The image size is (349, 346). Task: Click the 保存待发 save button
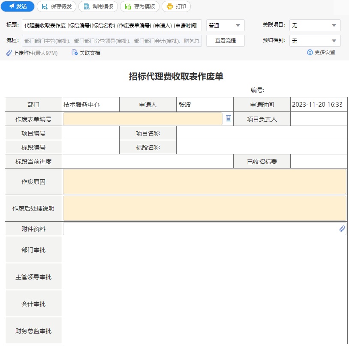coord(57,6)
